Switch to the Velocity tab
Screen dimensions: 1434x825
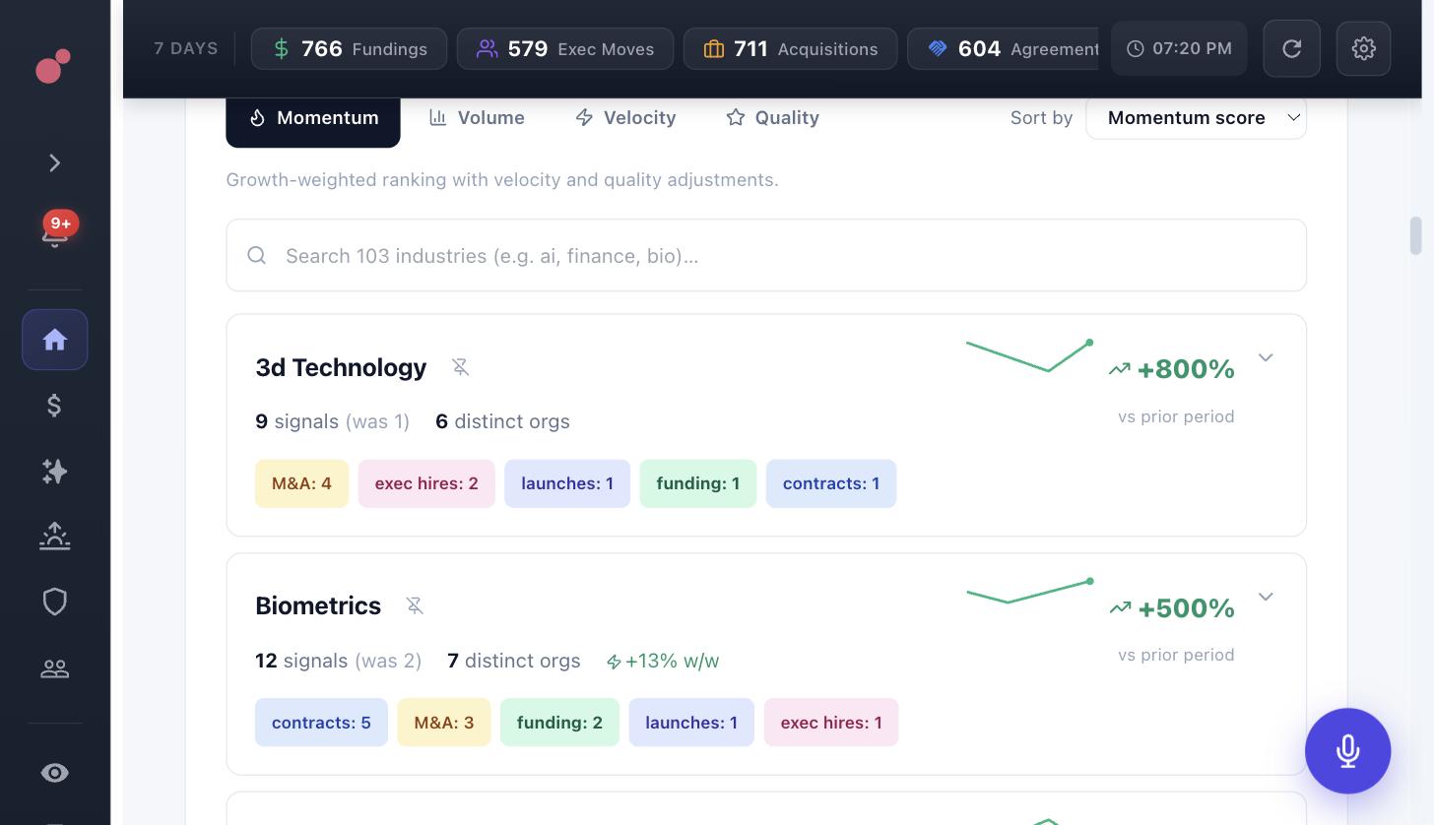point(625,118)
